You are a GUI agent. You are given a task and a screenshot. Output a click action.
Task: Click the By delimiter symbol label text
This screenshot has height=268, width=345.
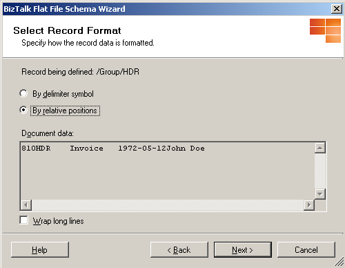[x=63, y=94]
